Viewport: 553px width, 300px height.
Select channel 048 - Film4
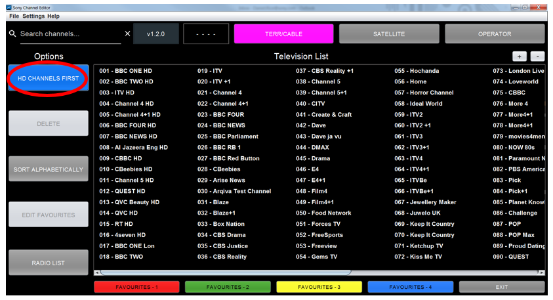(312, 191)
